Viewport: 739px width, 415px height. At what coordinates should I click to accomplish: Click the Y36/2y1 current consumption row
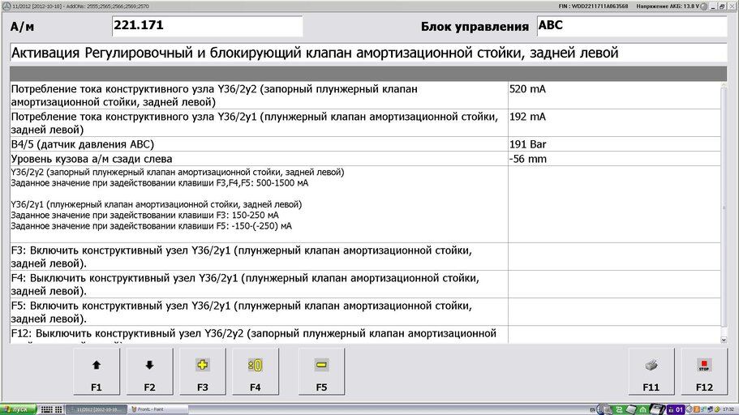(259, 123)
